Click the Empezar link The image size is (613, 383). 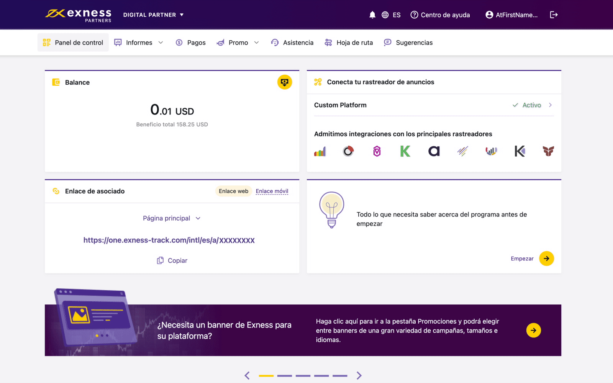(522, 259)
